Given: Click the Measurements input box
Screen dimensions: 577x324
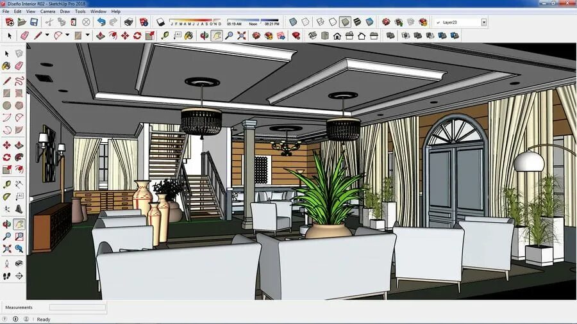Looking at the screenshot, I should 78,307.
